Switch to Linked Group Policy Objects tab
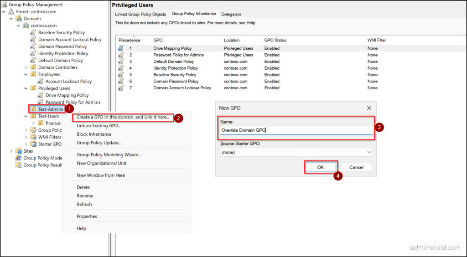Viewport: 467px width, 257px height. point(140,14)
